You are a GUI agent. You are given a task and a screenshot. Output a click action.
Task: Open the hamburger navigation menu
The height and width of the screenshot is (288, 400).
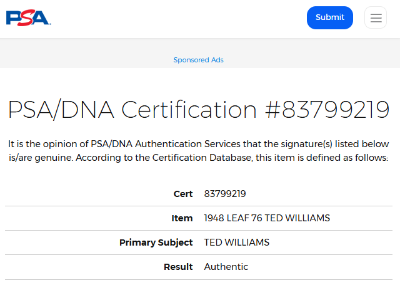(x=376, y=17)
